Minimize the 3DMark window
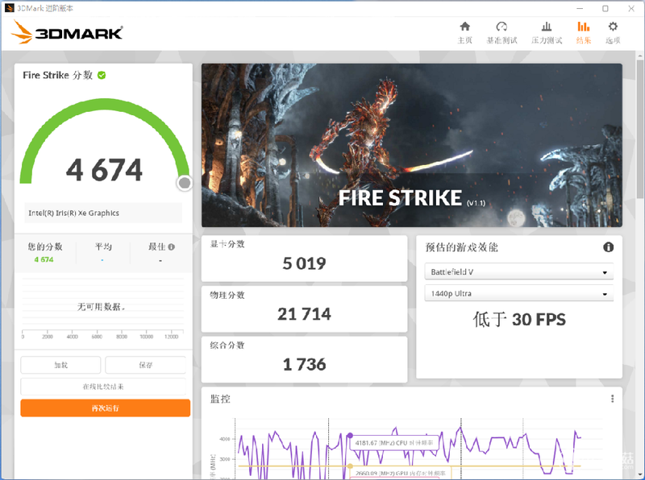645x480 pixels. coord(580,8)
